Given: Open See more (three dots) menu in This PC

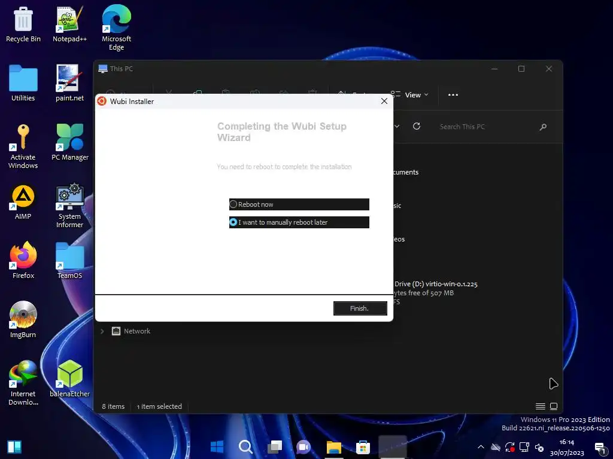Looking at the screenshot, I should tap(453, 95).
